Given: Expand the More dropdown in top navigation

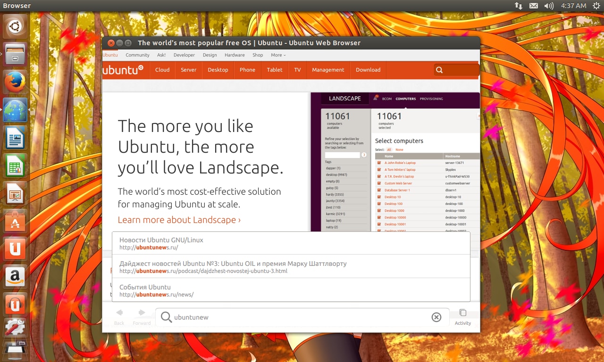Looking at the screenshot, I should click(x=278, y=55).
